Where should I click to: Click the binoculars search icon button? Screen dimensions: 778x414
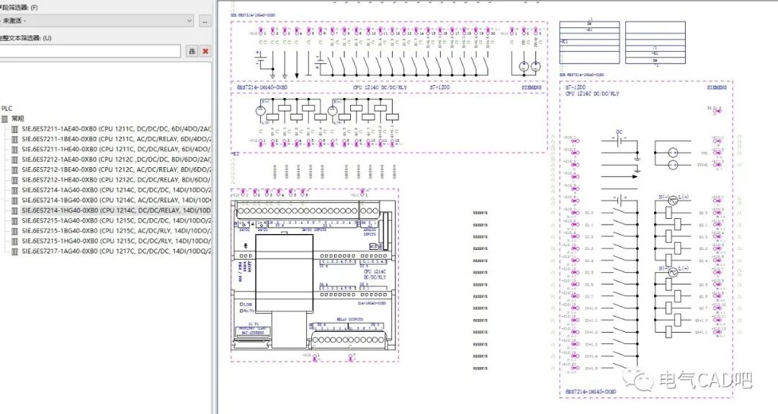[192, 51]
